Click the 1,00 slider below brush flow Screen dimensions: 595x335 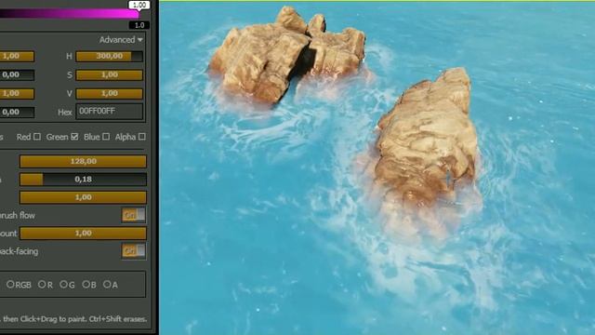pos(83,234)
